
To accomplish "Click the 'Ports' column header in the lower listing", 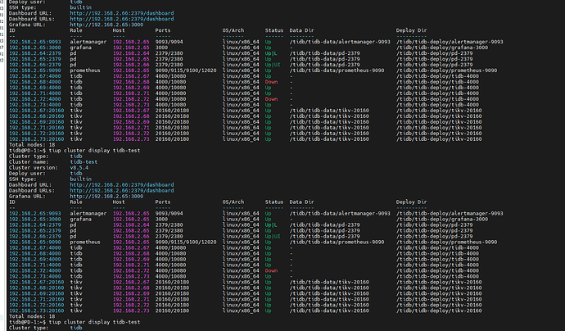I will [x=163, y=202].
